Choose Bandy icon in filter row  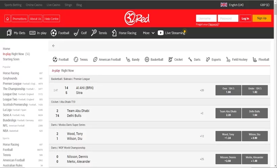128,59
